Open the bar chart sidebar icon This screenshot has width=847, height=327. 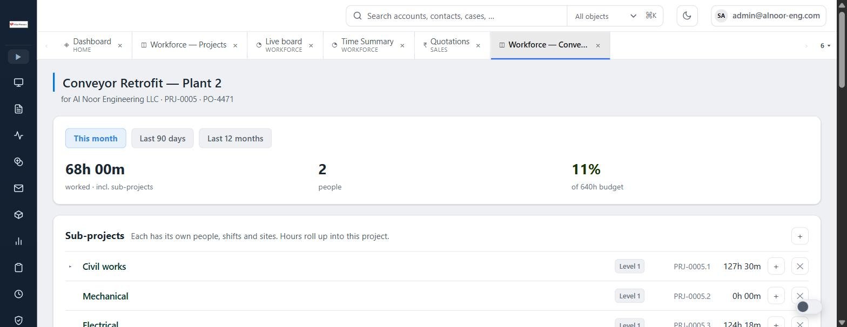click(18, 241)
